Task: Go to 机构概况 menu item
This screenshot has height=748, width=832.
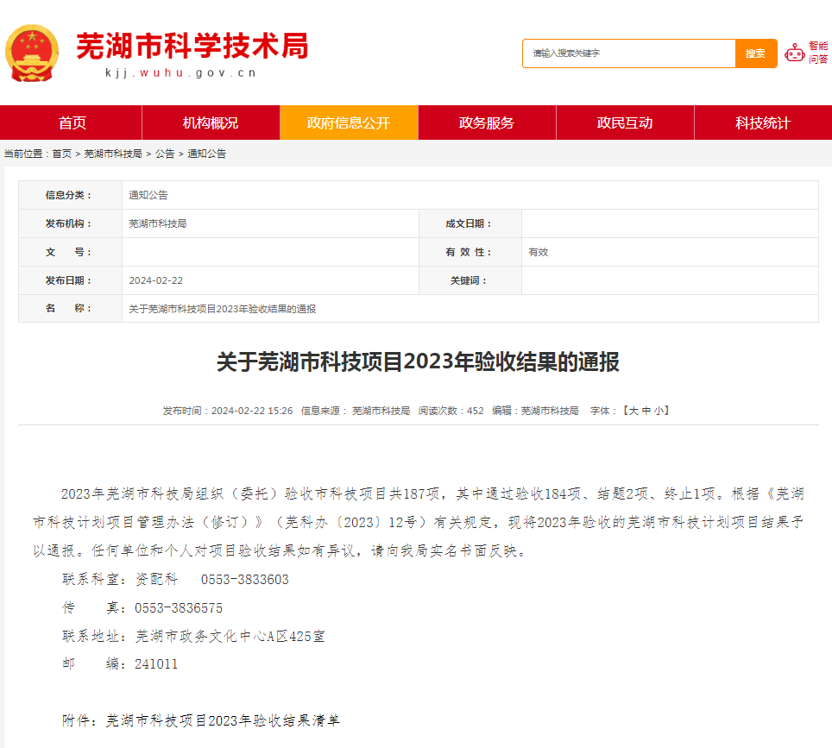Action: pyautogui.click(x=211, y=123)
